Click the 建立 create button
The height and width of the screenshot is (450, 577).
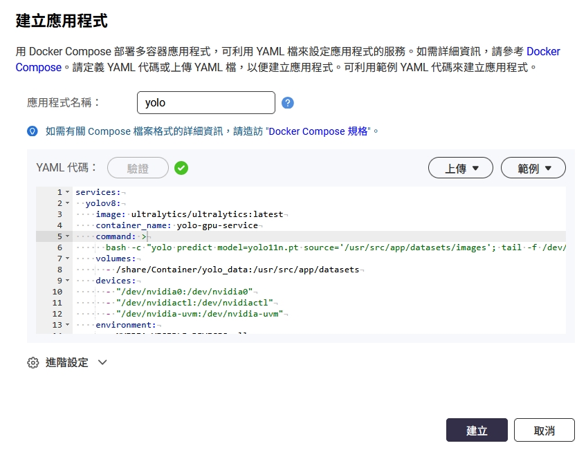pyautogui.click(x=477, y=430)
